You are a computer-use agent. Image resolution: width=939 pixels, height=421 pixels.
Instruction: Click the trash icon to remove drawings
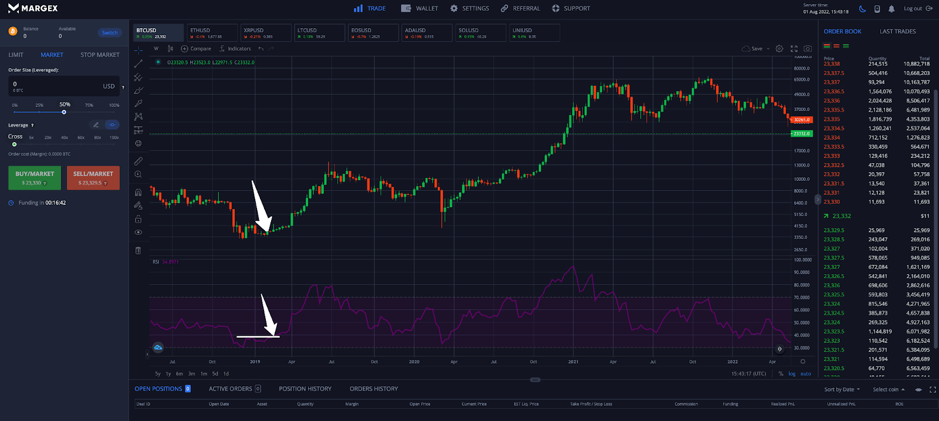point(139,251)
